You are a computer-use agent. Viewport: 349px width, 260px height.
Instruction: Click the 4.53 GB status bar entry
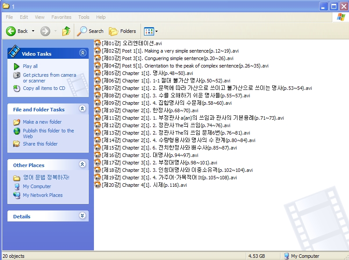256,256
